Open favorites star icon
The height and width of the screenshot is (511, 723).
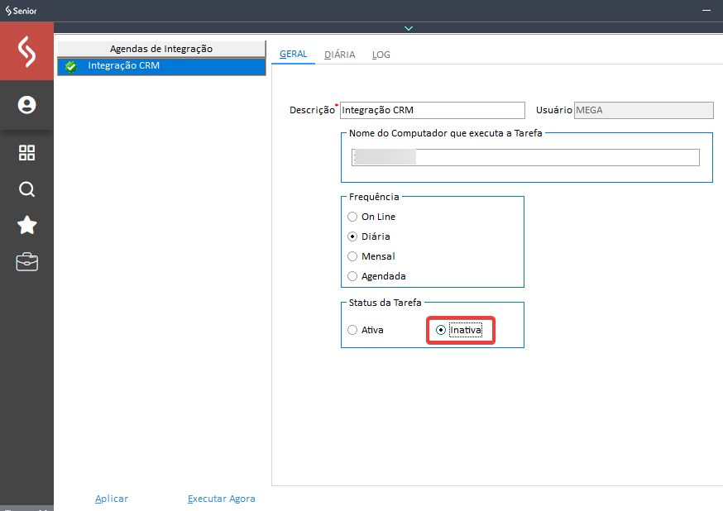point(26,226)
